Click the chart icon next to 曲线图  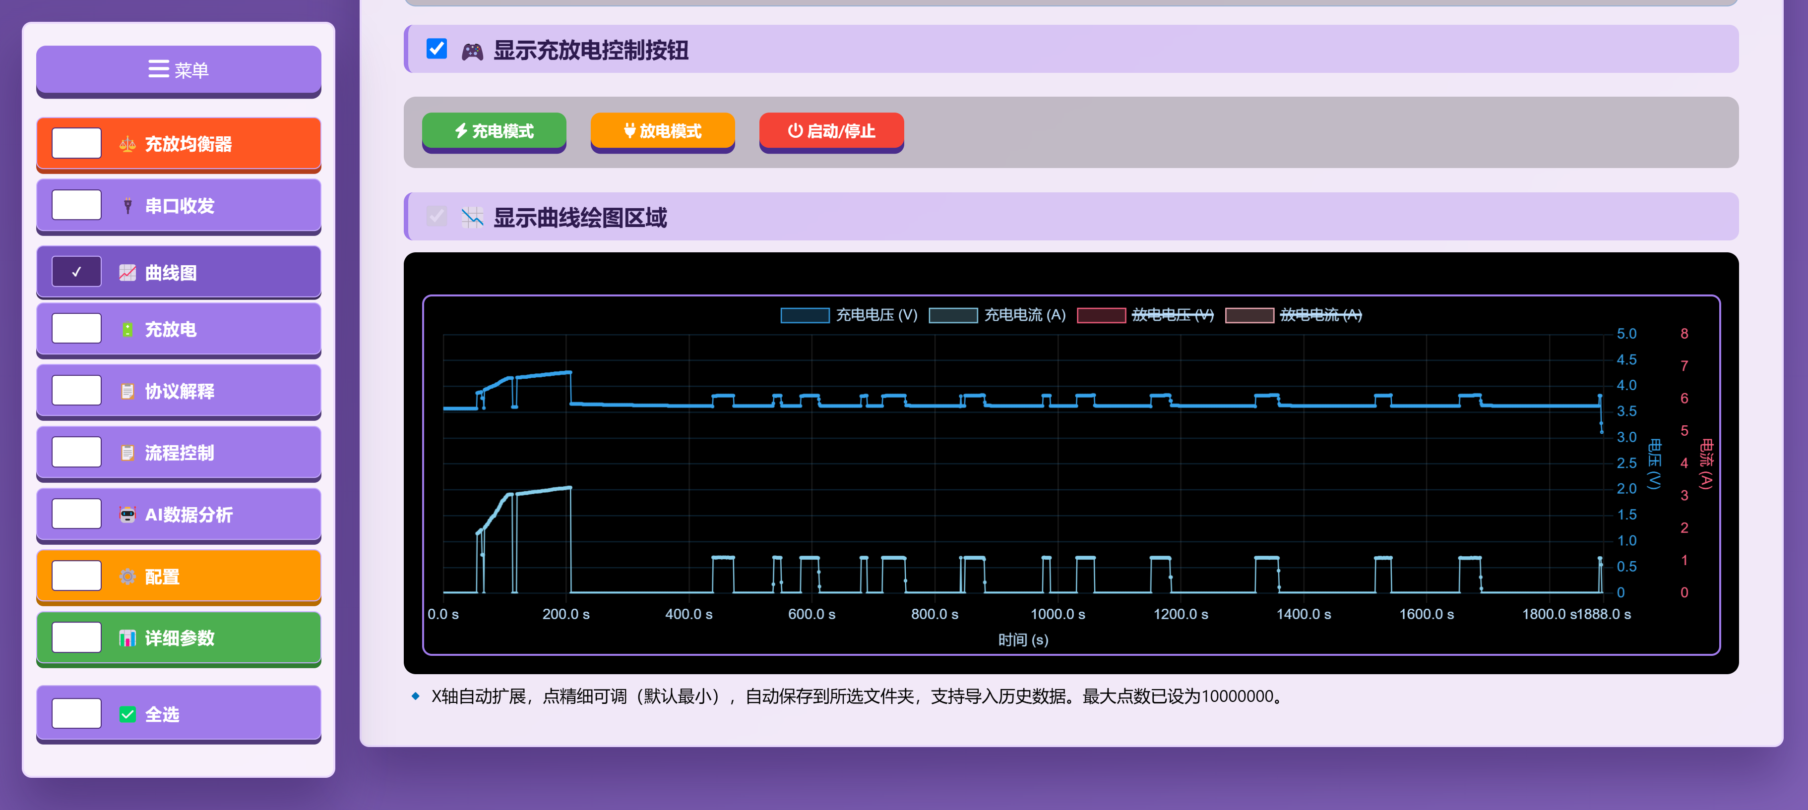[x=127, y=273]
